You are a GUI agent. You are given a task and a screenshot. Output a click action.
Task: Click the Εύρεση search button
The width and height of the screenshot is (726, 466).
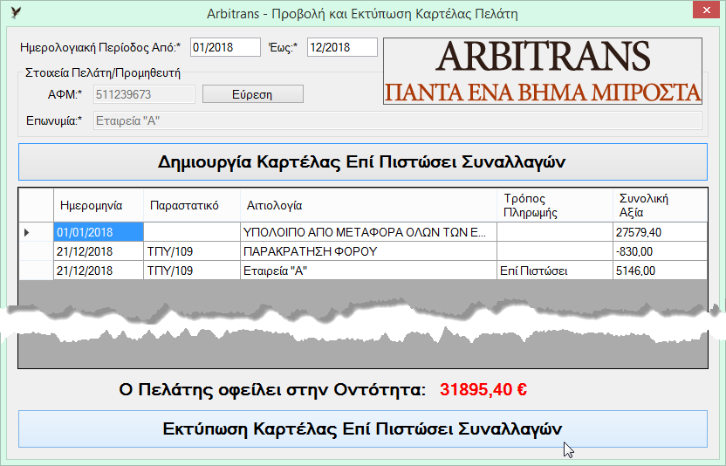pyautogui.click(x=253, y=94)
